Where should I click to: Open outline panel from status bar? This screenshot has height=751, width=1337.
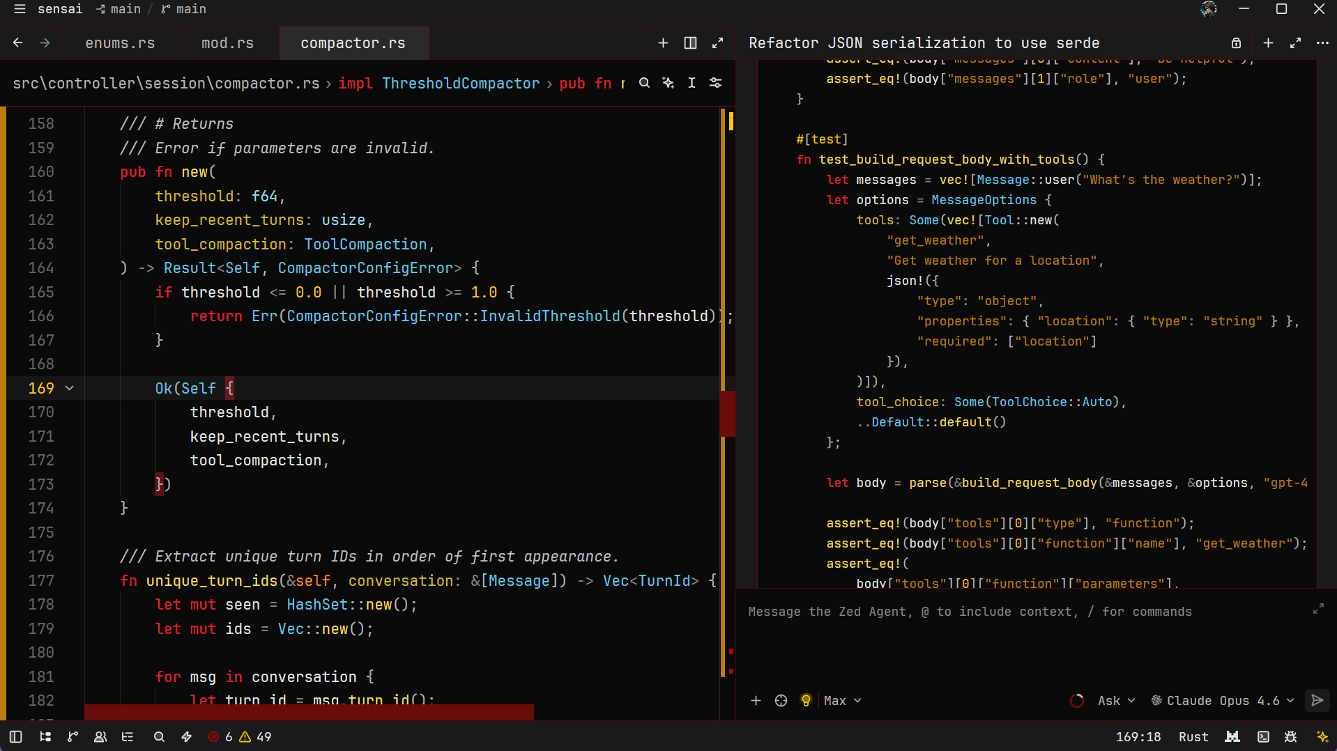pyautogui.click(x=128, y=737)
